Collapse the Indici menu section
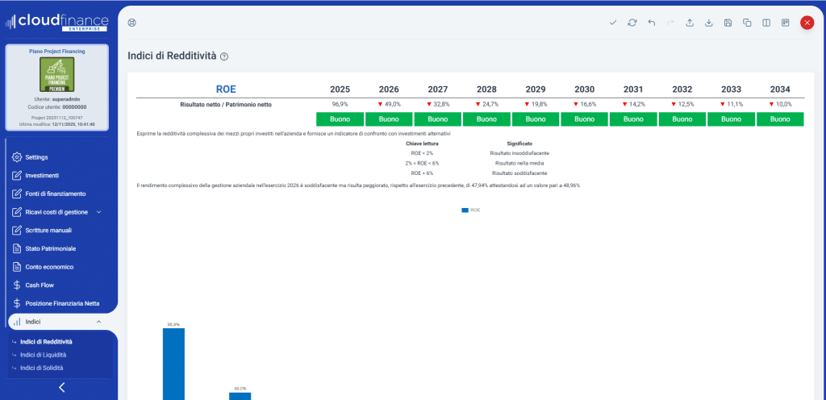 98,322
